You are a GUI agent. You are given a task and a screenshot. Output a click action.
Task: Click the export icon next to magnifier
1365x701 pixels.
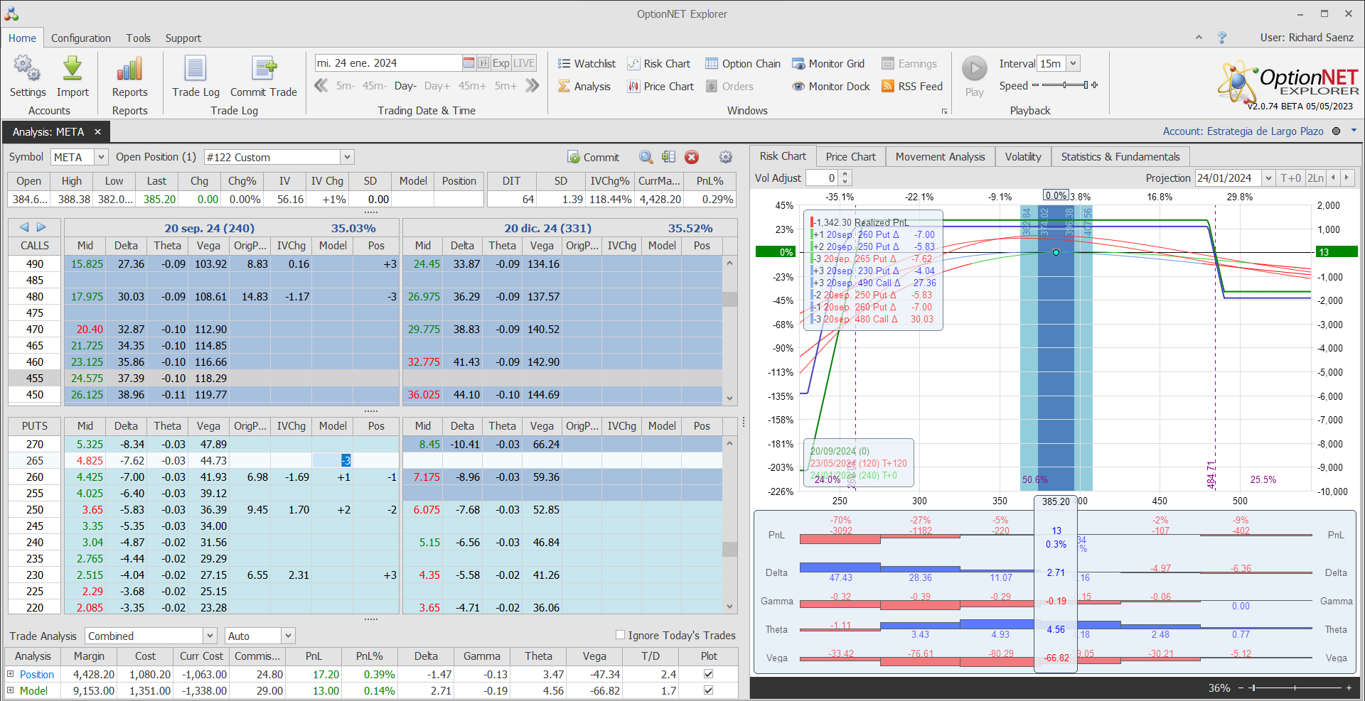point(668,158)
